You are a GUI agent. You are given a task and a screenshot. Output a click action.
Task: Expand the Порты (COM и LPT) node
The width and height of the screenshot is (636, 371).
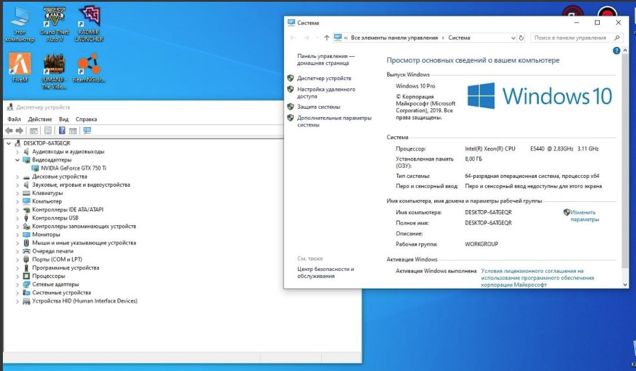pyautogui.click(x=18, y=259)
